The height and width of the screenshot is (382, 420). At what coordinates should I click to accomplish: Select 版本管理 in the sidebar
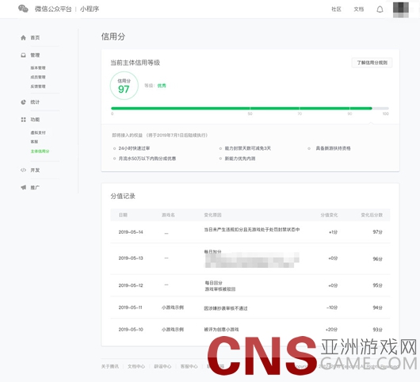coord(38,68)
